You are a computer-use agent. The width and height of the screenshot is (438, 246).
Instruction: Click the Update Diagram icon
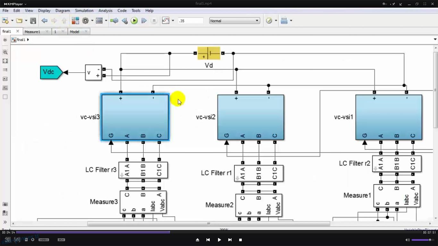point(114,20)
